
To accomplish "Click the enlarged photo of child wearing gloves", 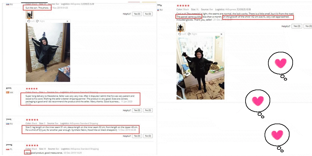I will [200, 68].
